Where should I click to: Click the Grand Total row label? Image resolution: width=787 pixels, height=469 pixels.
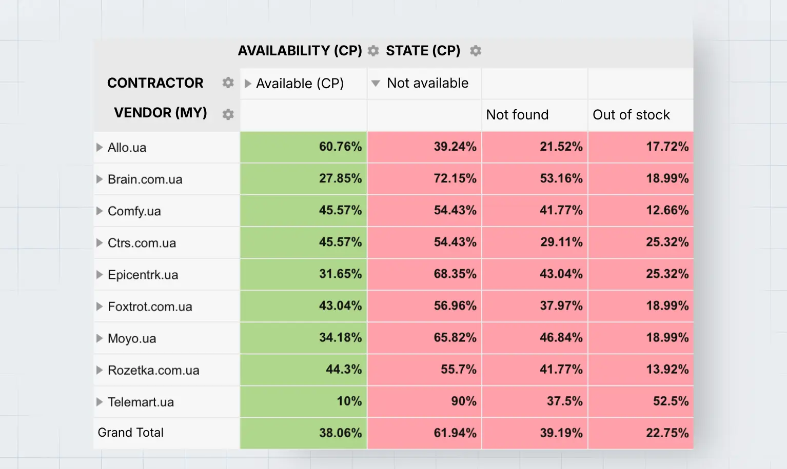pos(130,433)
